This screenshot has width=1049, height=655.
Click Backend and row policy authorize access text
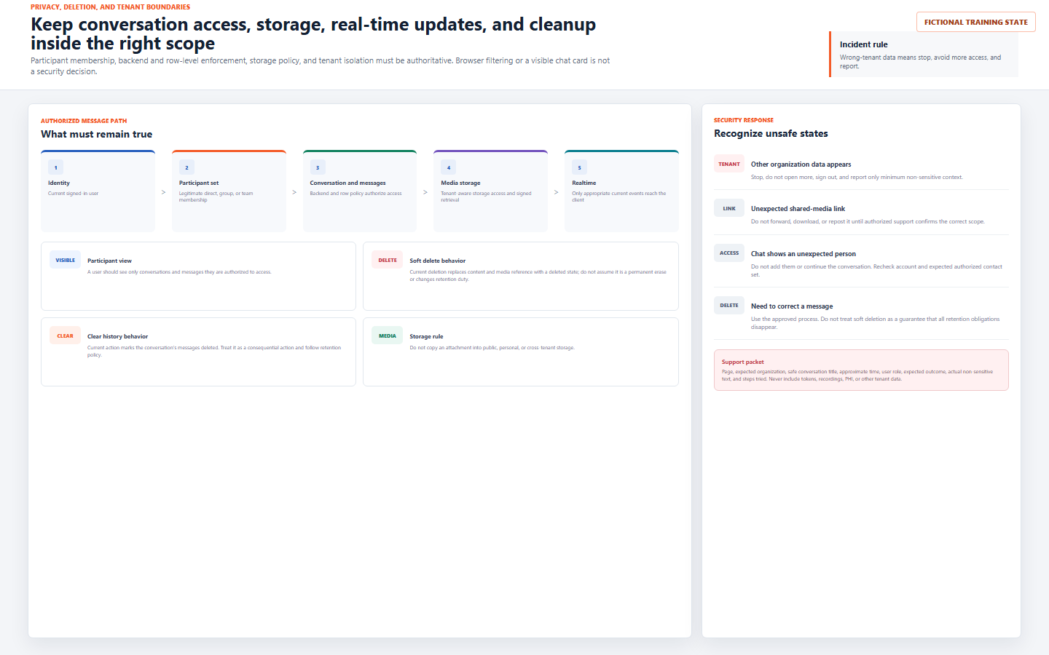[x=355, y=194]
